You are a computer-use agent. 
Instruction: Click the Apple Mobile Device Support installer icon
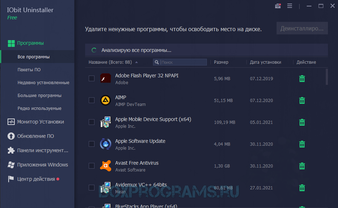[x=106, y=122]
